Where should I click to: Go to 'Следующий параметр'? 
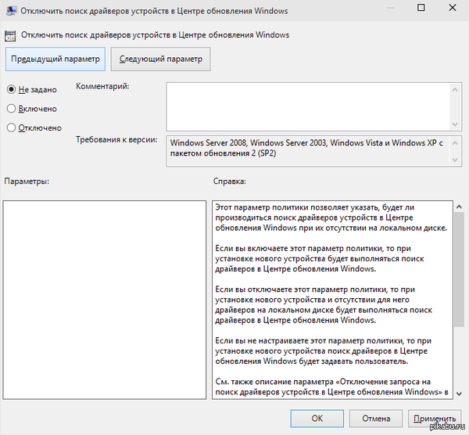pyautogui.click(x=160, y=59)
